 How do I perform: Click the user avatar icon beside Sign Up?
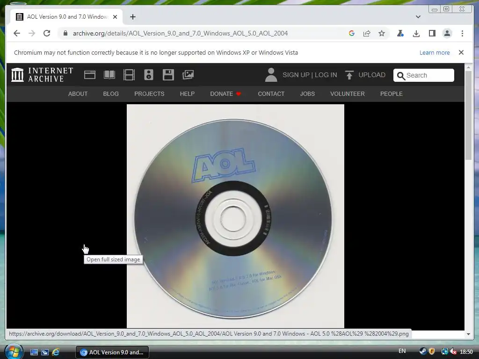pos(271,75)
